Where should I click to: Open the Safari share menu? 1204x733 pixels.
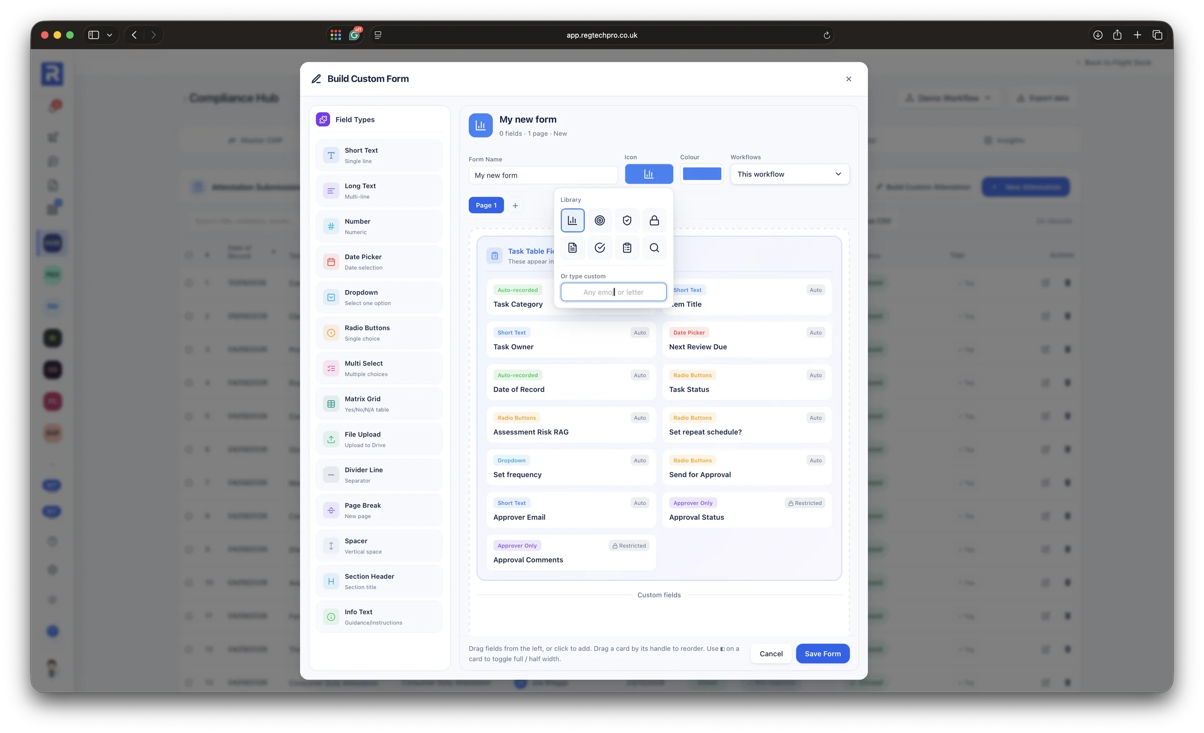1117,35
